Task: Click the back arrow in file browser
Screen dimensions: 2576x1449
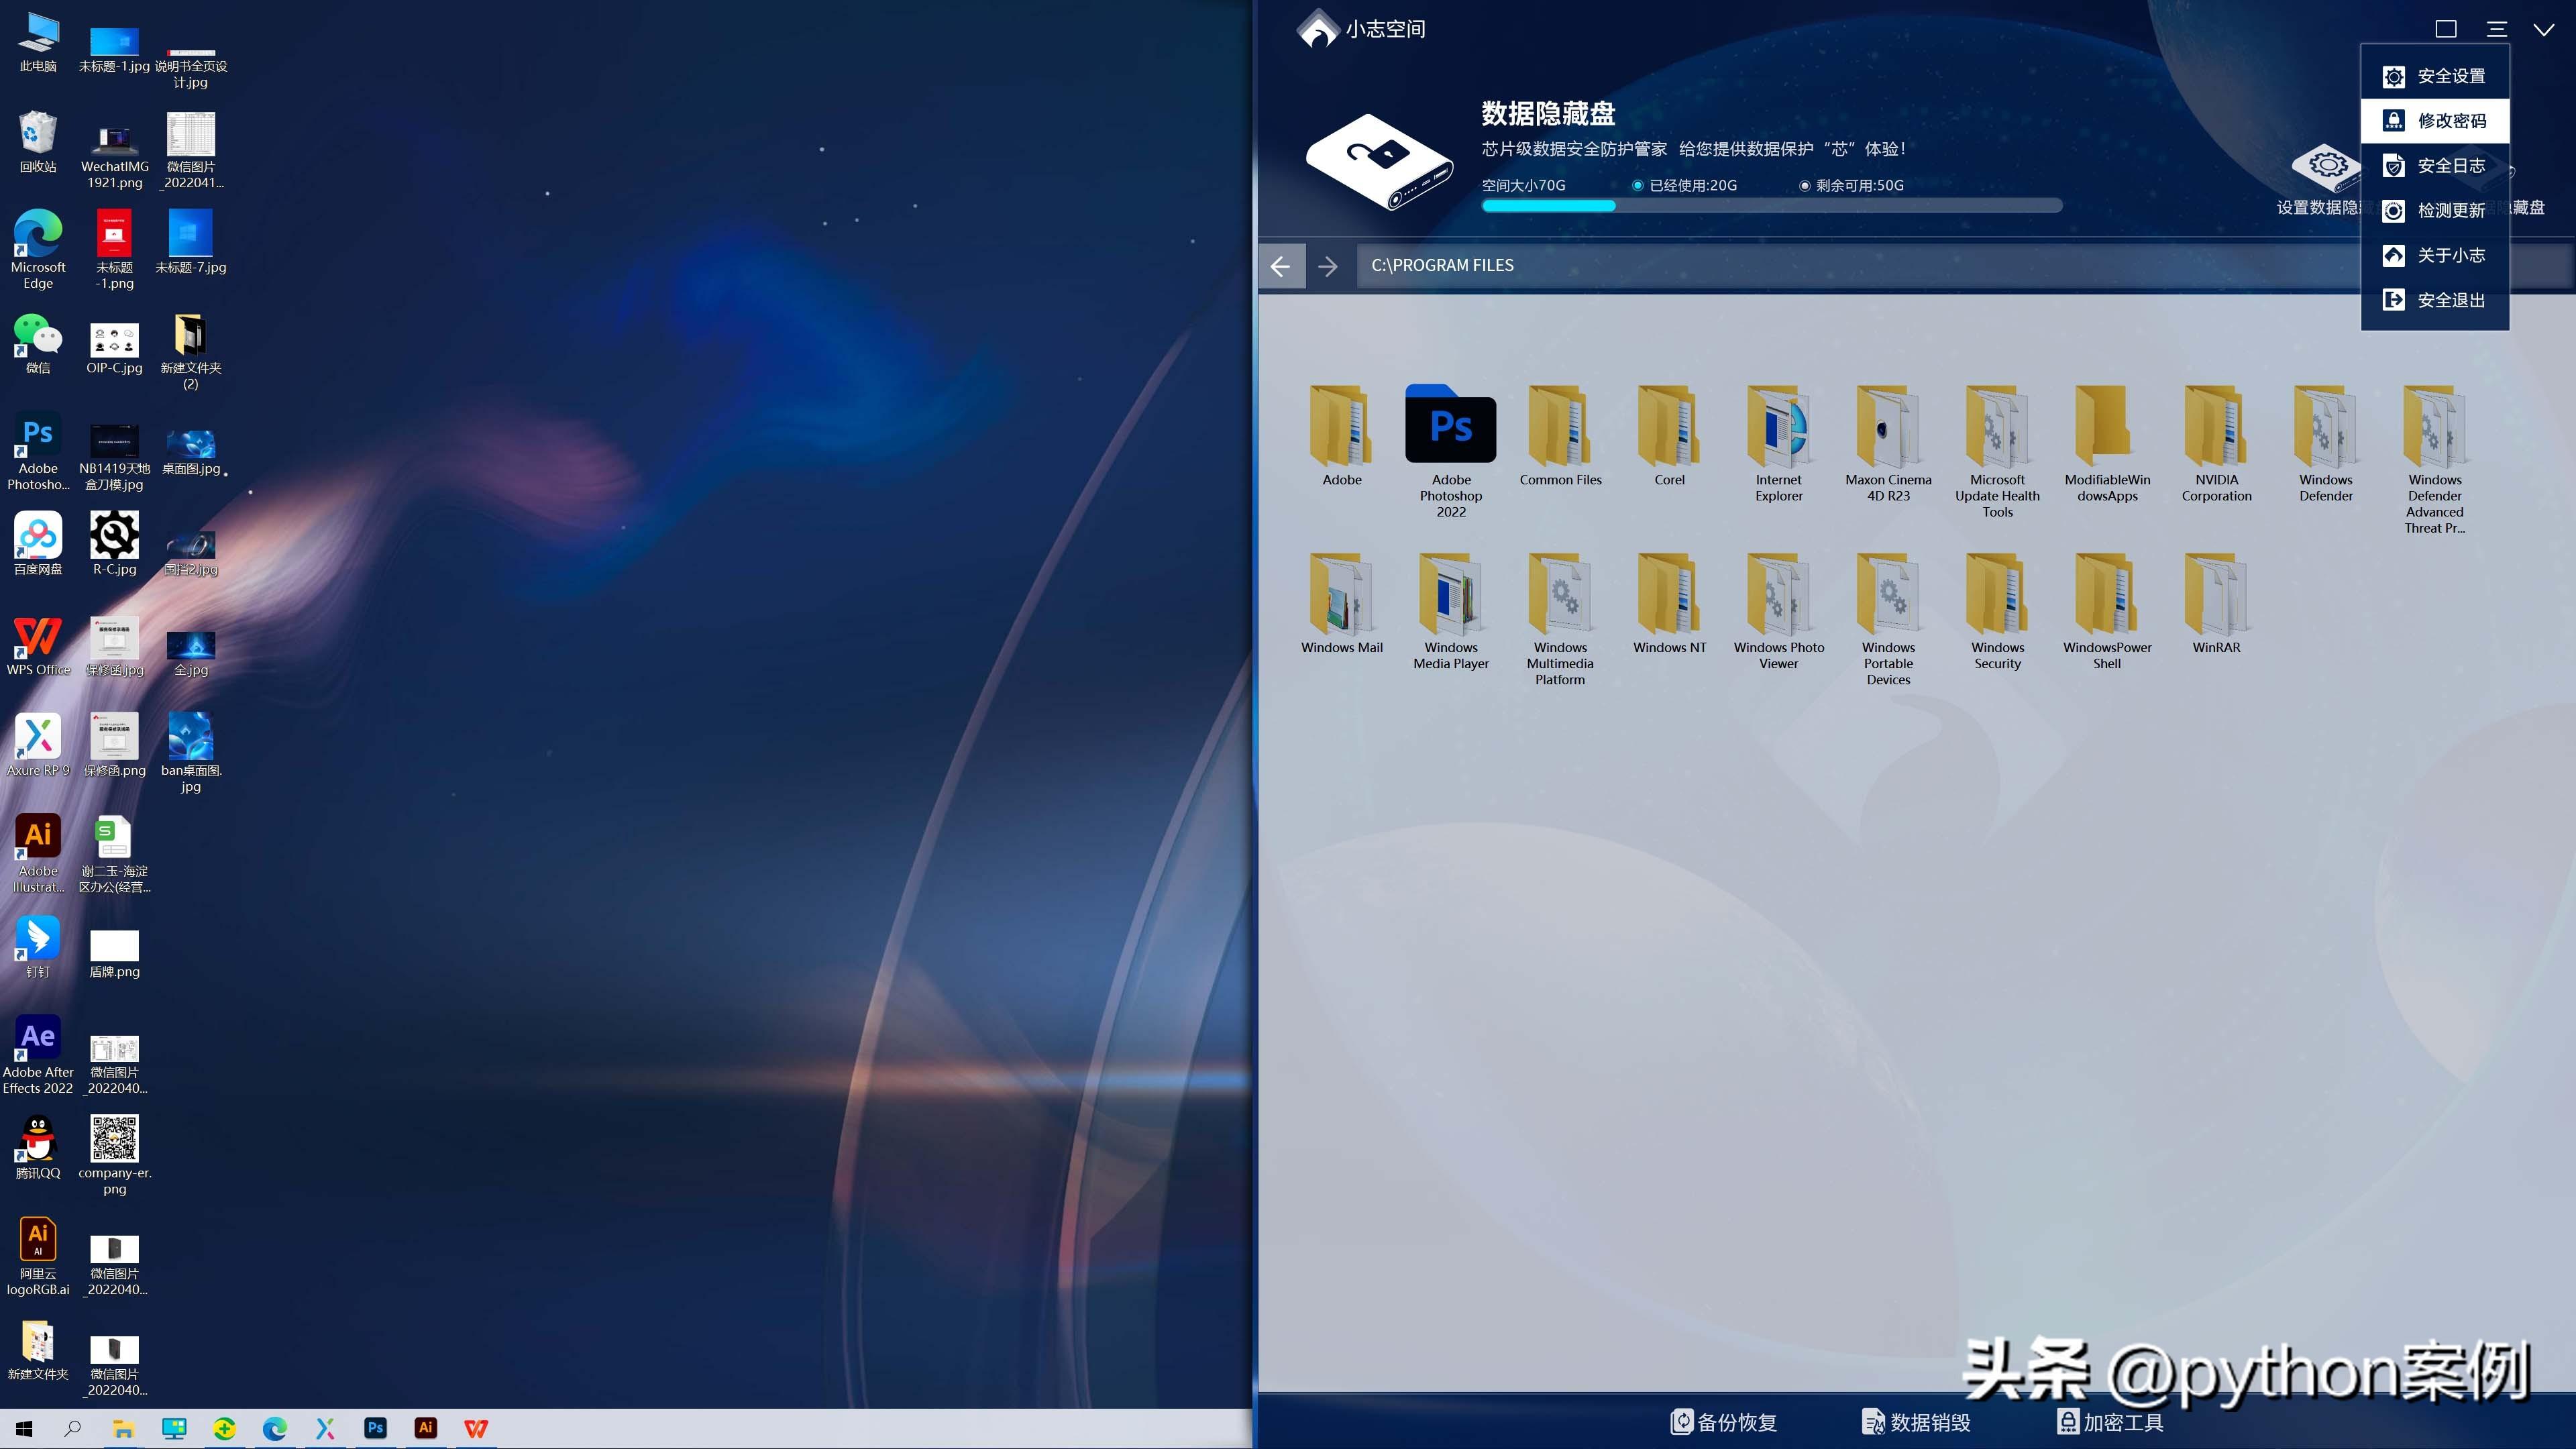Action: [1280, 266]
